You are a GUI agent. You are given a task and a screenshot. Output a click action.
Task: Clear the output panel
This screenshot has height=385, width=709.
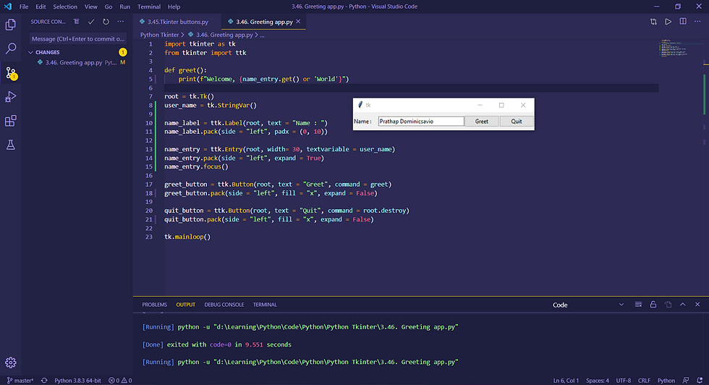(x=638, y=305)
